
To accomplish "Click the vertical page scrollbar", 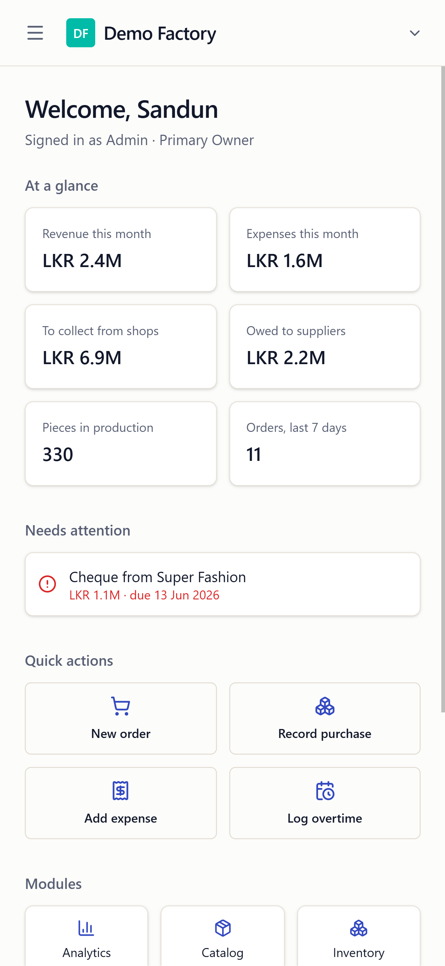I will pos(443,389).
